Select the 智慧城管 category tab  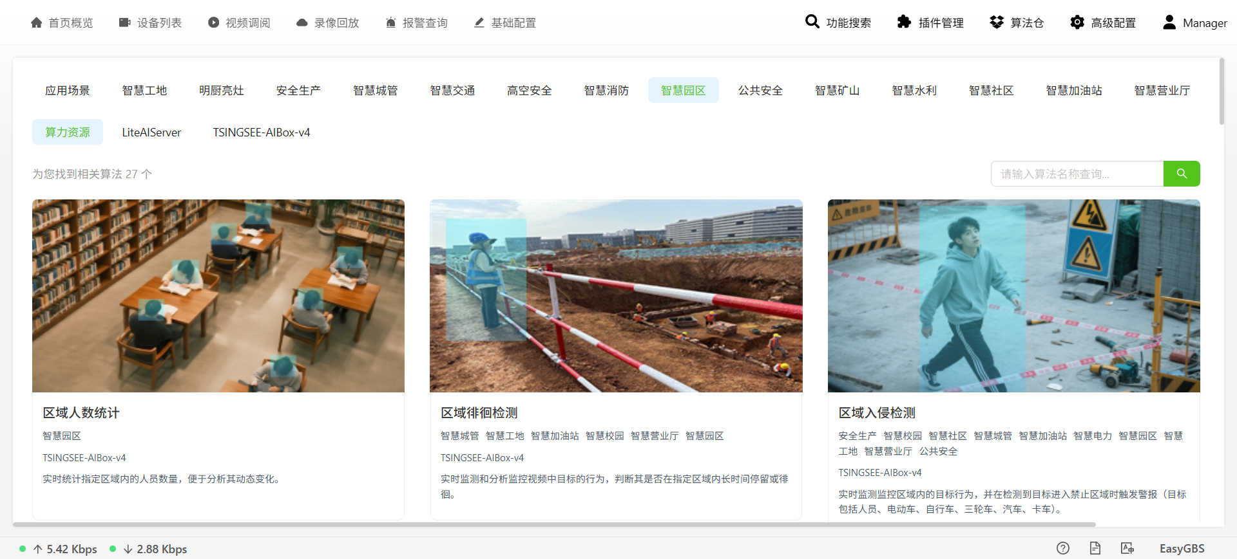pyautogui.click(x=376, y=90)
